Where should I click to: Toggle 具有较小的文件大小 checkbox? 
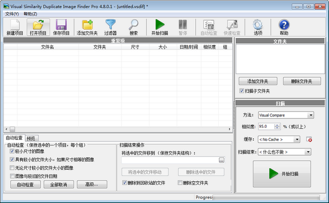point(12,159)
